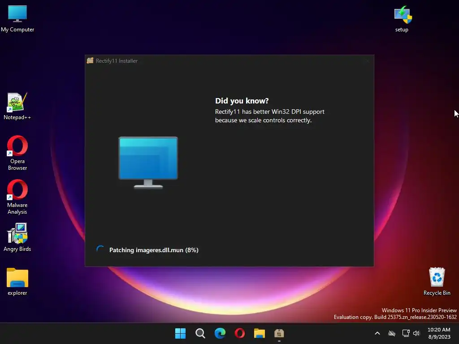Select Rectify11 Installer taskbar icon
Viewport: 459px width, 344px height.
point(279,333)
